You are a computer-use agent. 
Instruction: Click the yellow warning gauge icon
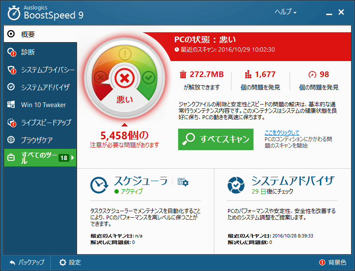click(x=125, y=54)
